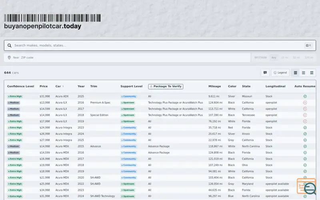Click the 644 cars count label
Screen dimensions: 320x200
pos(11,73)
